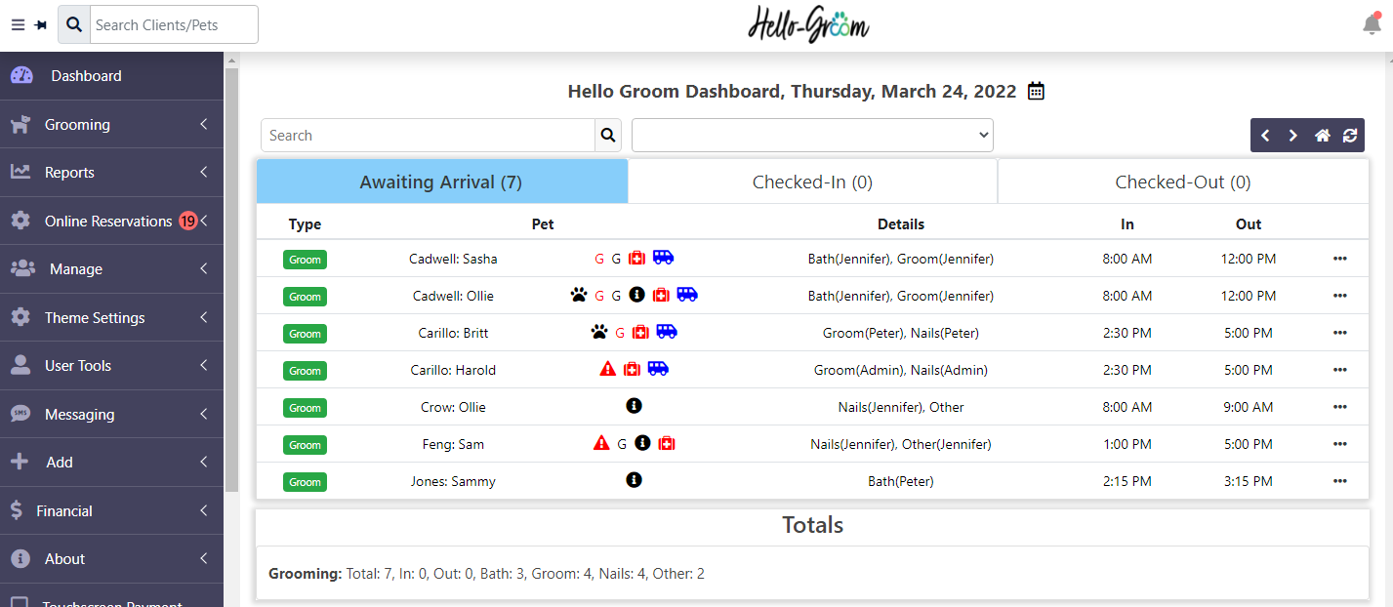Click the refresh dashboard icon

pos(1350,136)
